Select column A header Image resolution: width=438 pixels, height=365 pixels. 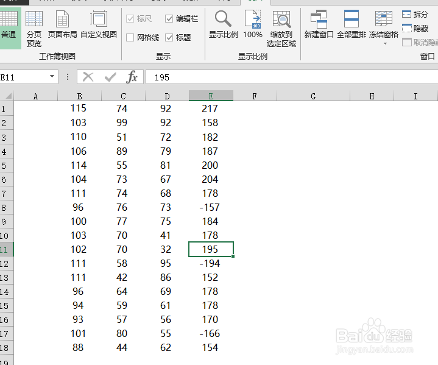tap(35, 96)
